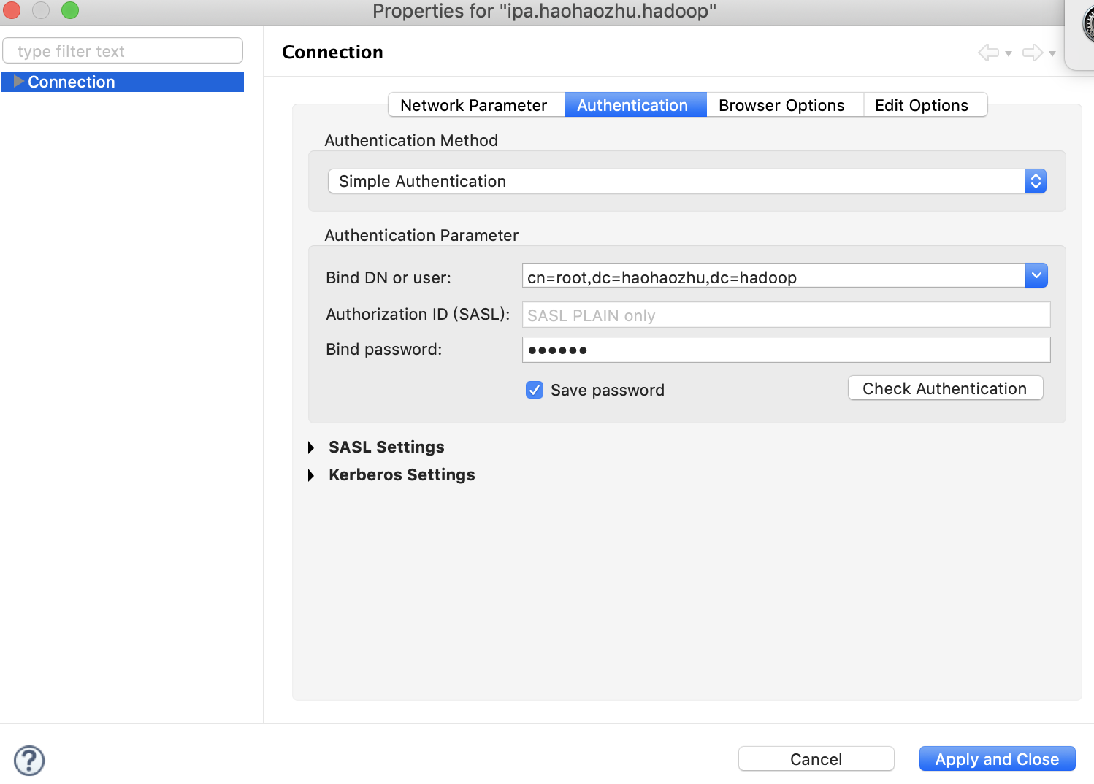Open the Browser Options tab
The image size is (1094, 784).
tap(781, 104)
